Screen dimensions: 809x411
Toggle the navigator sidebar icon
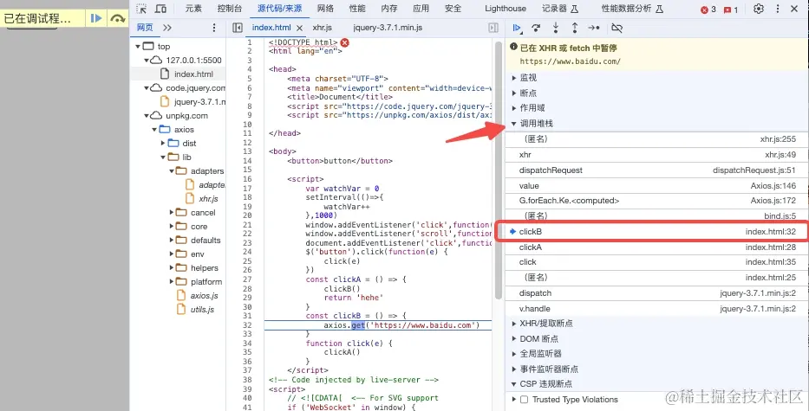pyautogui.click(x=238, y=28)
